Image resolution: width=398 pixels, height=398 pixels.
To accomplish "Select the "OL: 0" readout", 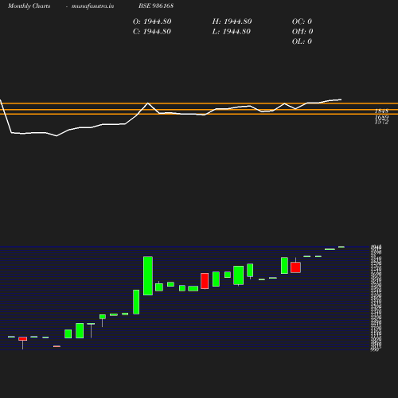I will point(302,41).
